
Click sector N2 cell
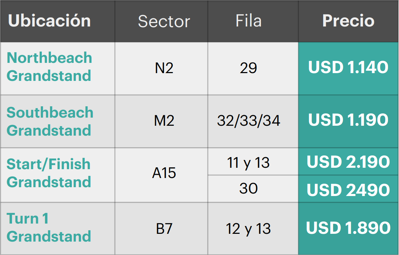point(161,69)
